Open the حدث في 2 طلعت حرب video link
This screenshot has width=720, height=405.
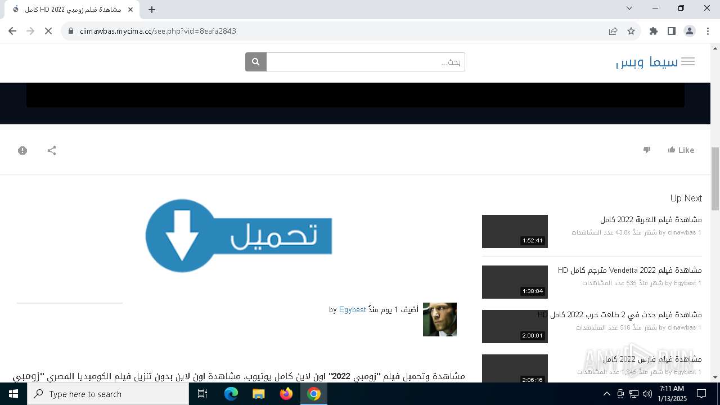click(x=620, y=314)
